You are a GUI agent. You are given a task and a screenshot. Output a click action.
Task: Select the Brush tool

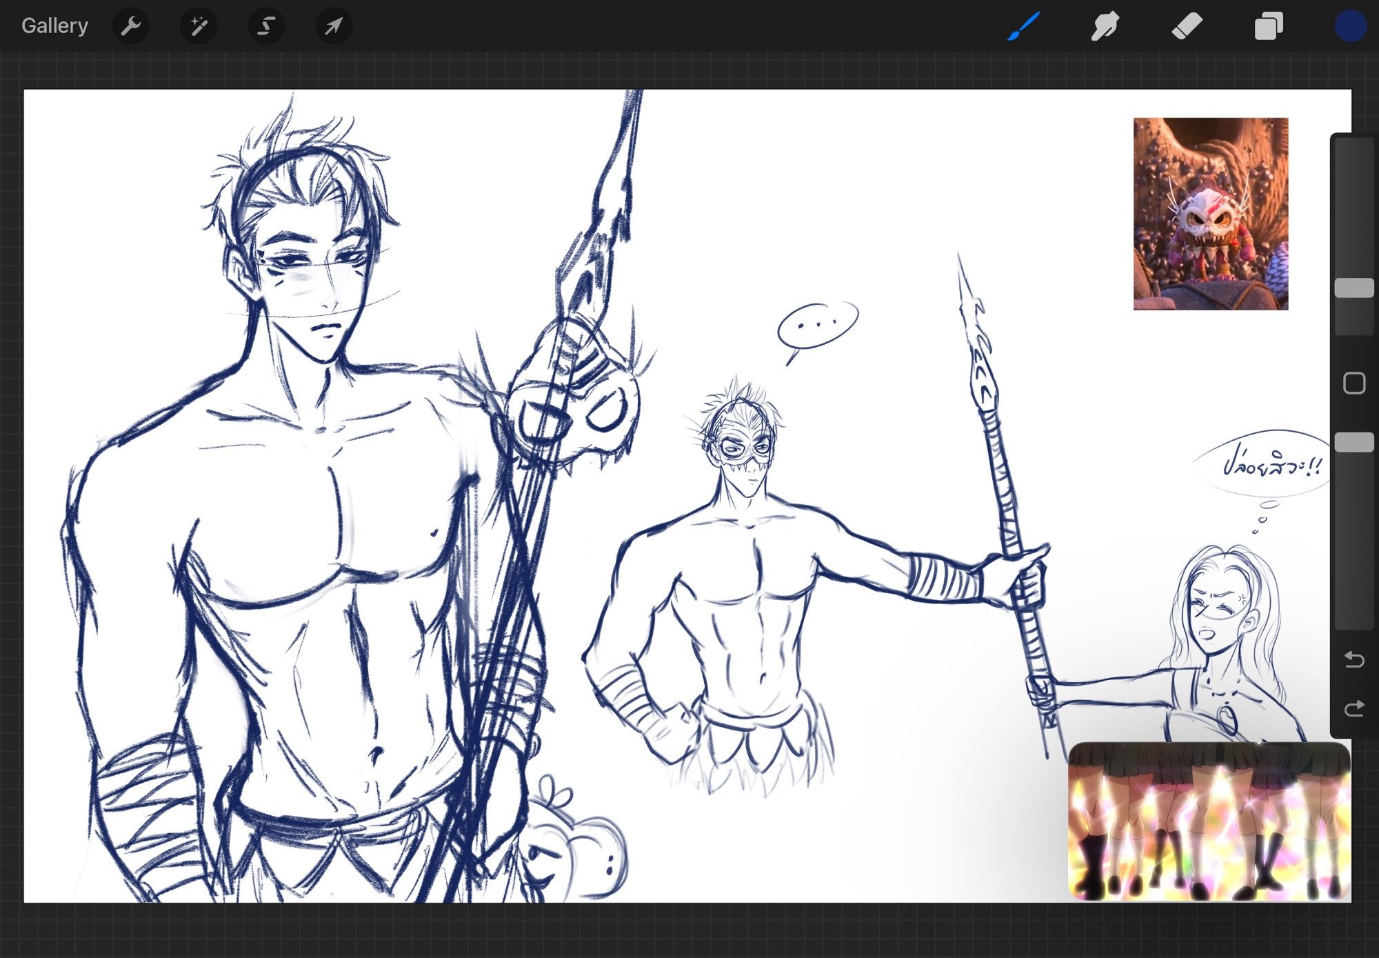1023,26
